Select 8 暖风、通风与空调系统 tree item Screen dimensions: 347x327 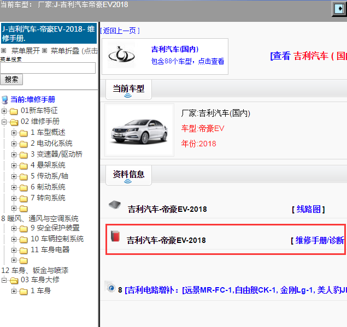pyautogui.click(x=40, y=219)
